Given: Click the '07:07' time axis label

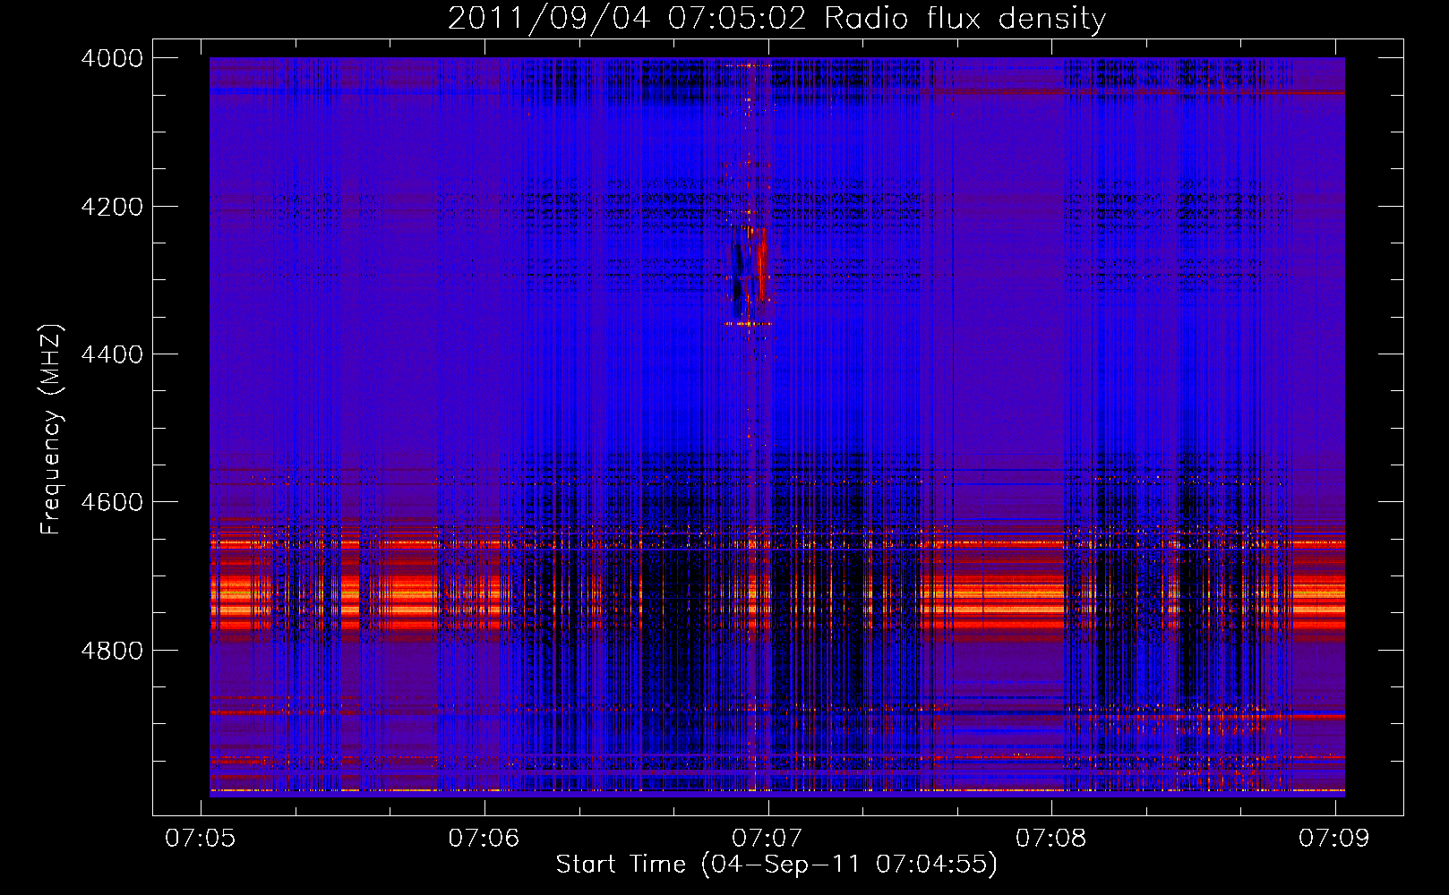Looking at the screenshot, I should pyautogui.click(x=767, y=838).
